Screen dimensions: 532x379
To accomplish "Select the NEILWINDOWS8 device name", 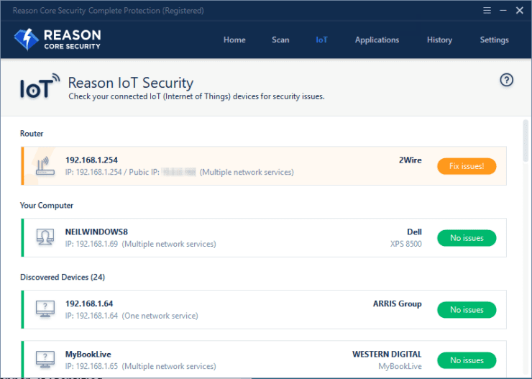I will pyautogui.click(x=96, y=232).
